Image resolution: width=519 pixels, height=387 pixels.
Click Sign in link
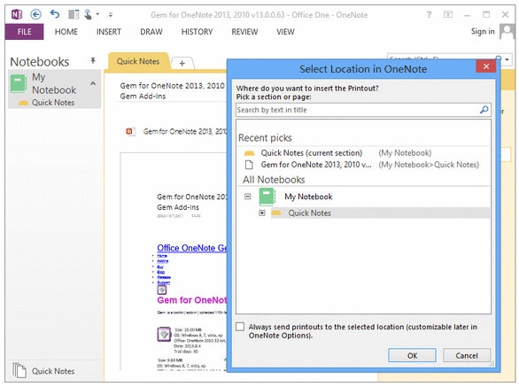(x=483, y=32)
